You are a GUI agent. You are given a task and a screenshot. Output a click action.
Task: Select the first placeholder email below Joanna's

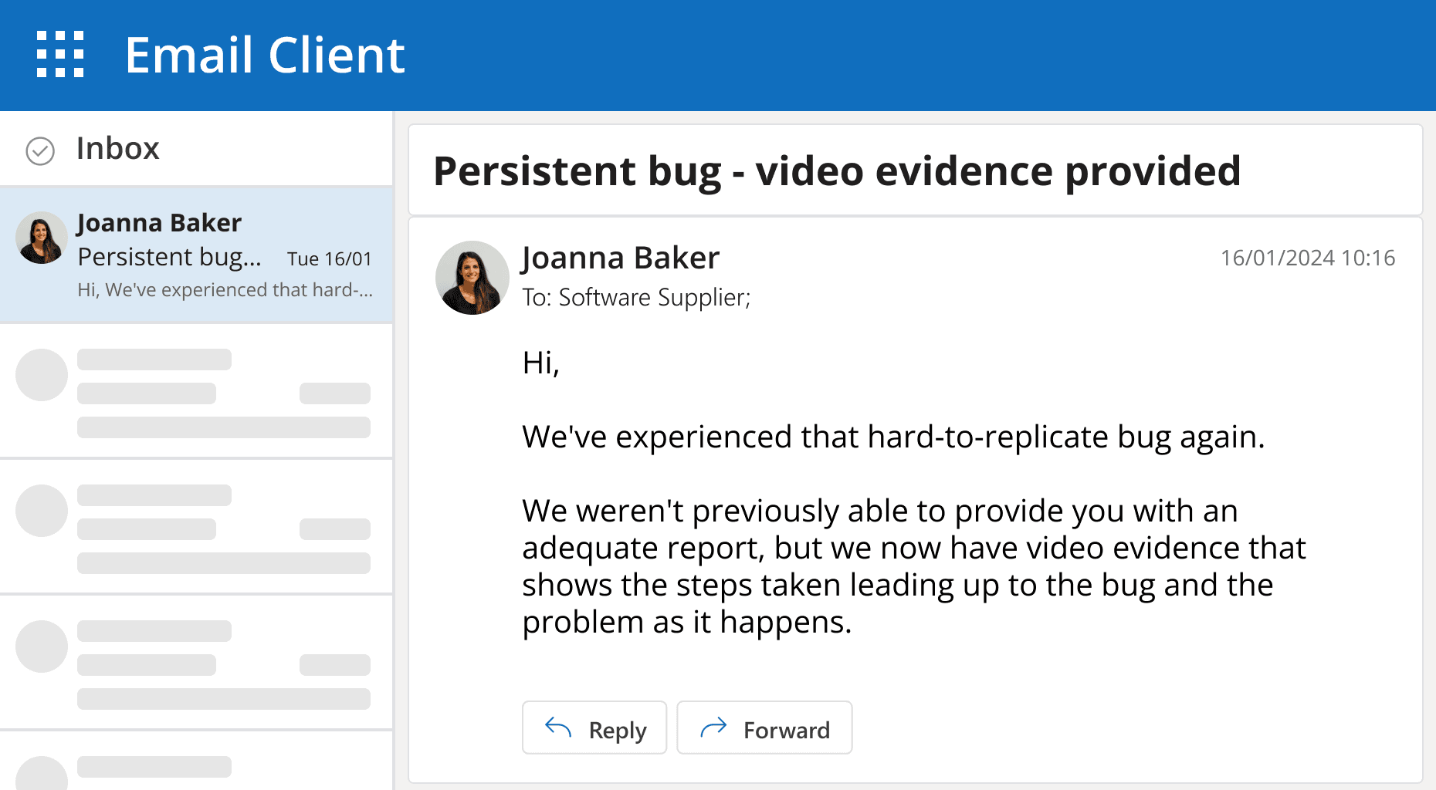click(196, 392)
